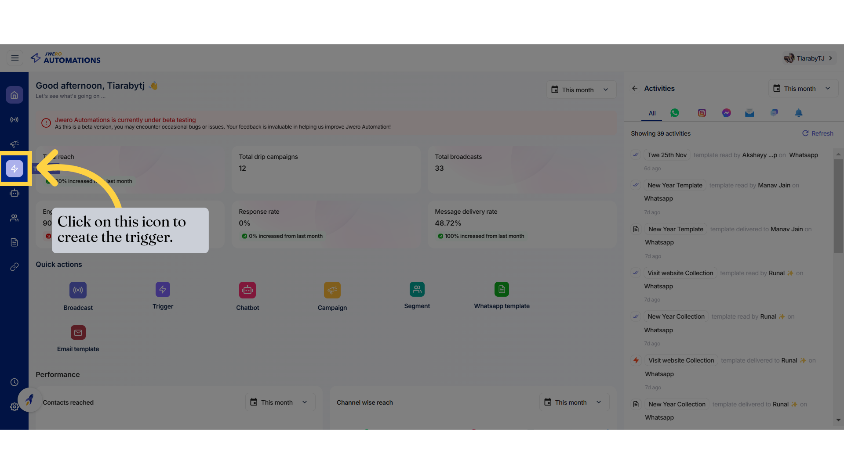Open the Chatbot robot sidebar icon

point(15,193)
